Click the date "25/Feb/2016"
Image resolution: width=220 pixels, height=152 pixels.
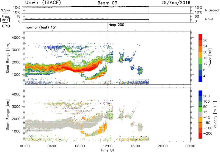[176, 3]
